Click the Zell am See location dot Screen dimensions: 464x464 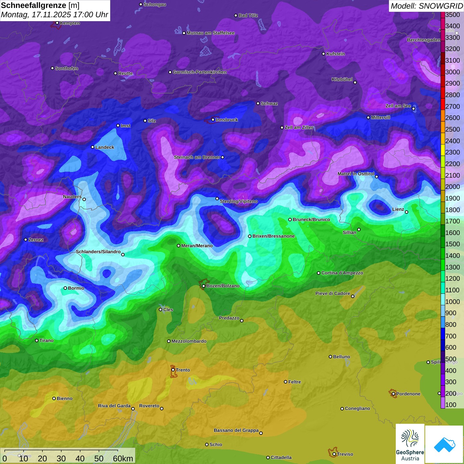pyautogui.click(x=414, y=109)
